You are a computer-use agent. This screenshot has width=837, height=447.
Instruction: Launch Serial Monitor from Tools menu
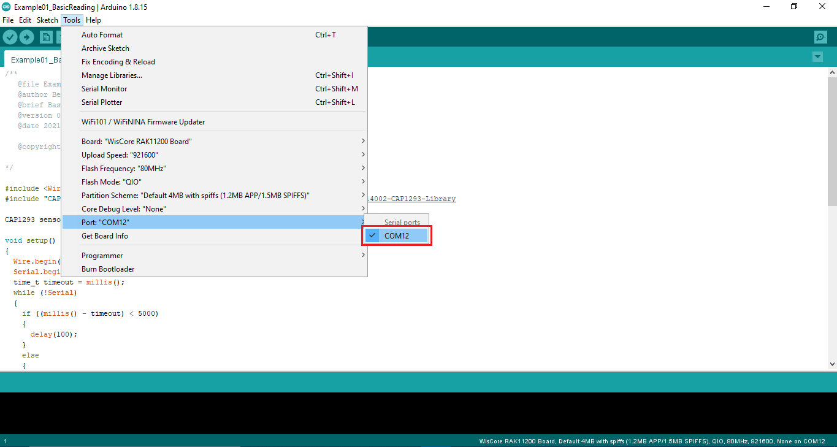pos(214,89)
